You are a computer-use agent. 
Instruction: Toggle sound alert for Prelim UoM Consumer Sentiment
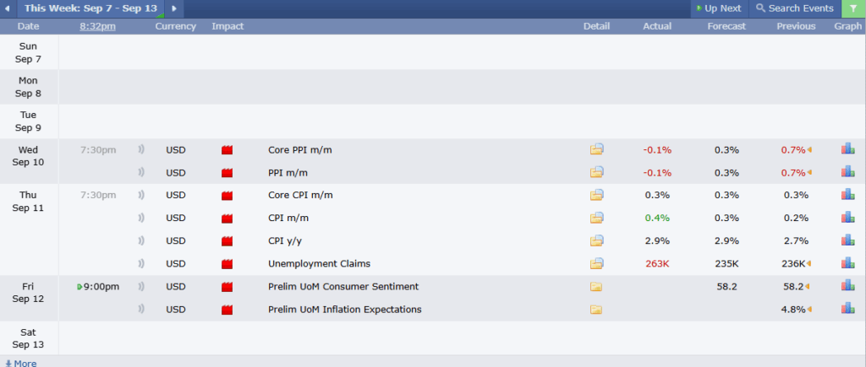coord(141,287)
